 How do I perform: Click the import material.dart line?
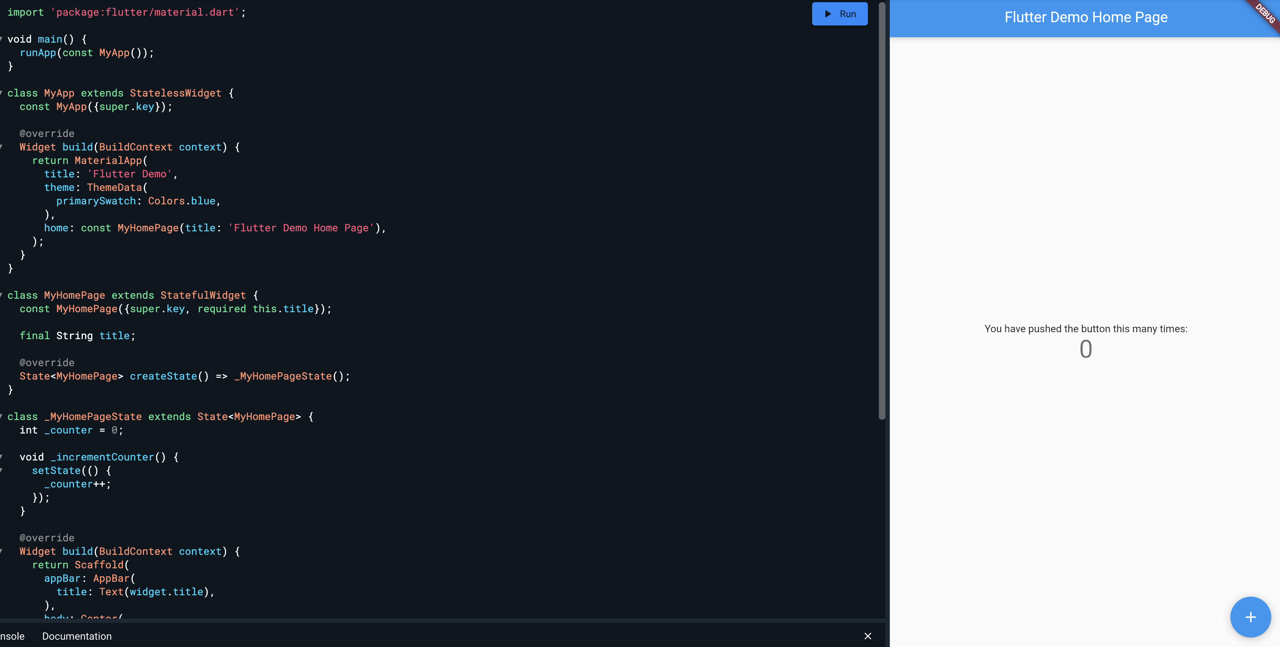[x=126, y=12]
